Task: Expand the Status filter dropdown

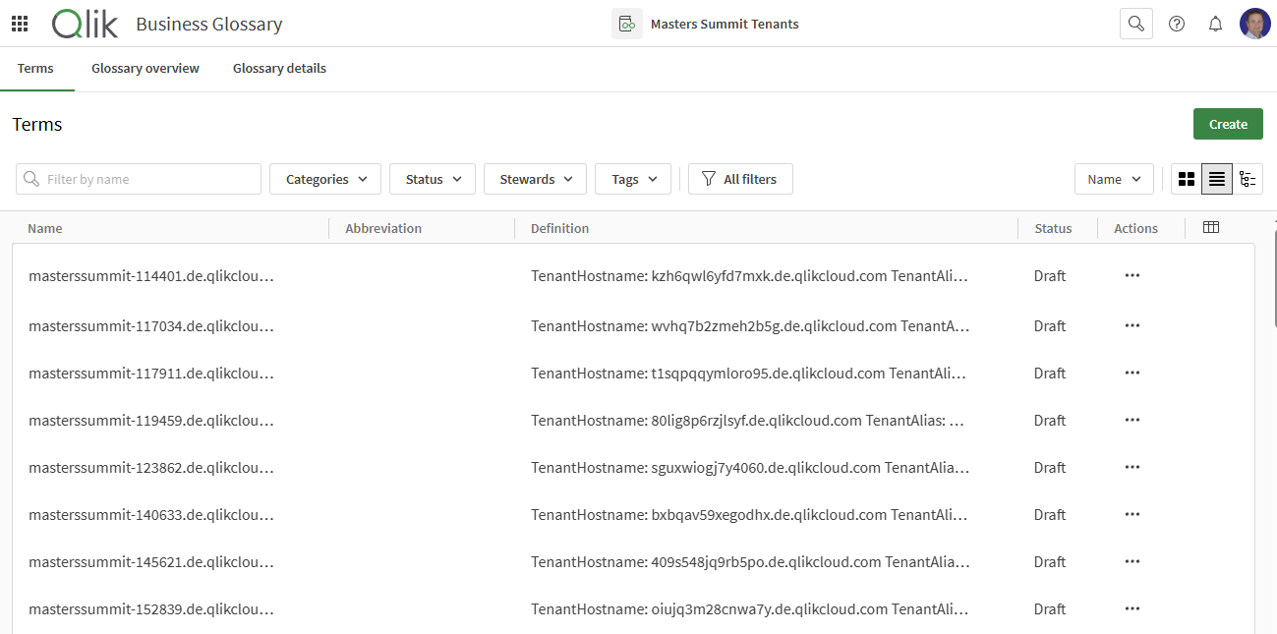Action: pos(433,179)
